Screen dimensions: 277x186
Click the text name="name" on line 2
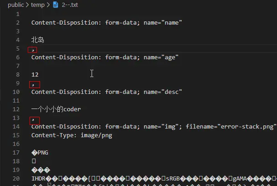[x=163, y=23]
